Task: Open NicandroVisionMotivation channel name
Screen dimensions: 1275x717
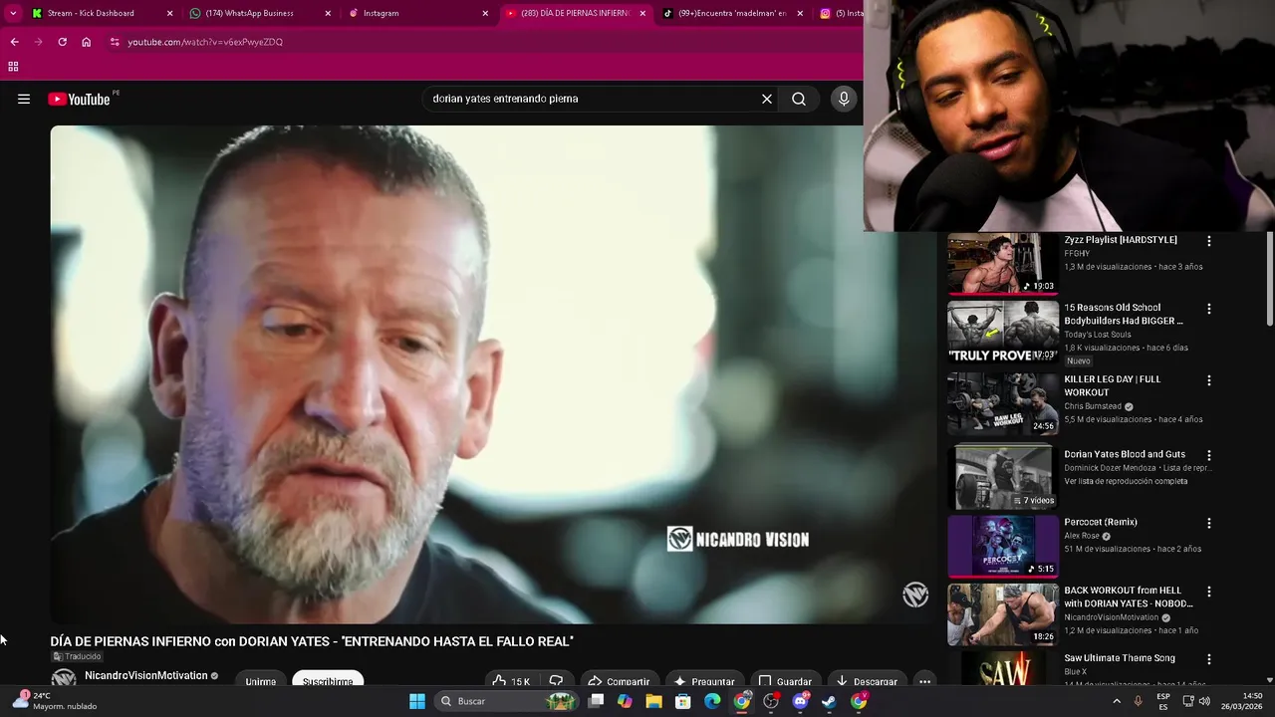Action: (x=146, y=675)
